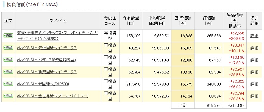Viewport: 264px width, 112px height.
Task: View 詳細 for 先進国株式インデックス row
Action: tap(254, 48)
